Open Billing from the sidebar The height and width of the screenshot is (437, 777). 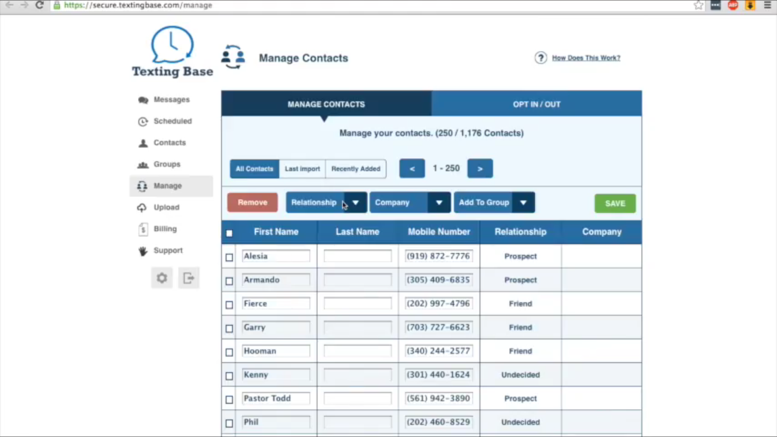(x=165, y=229)
